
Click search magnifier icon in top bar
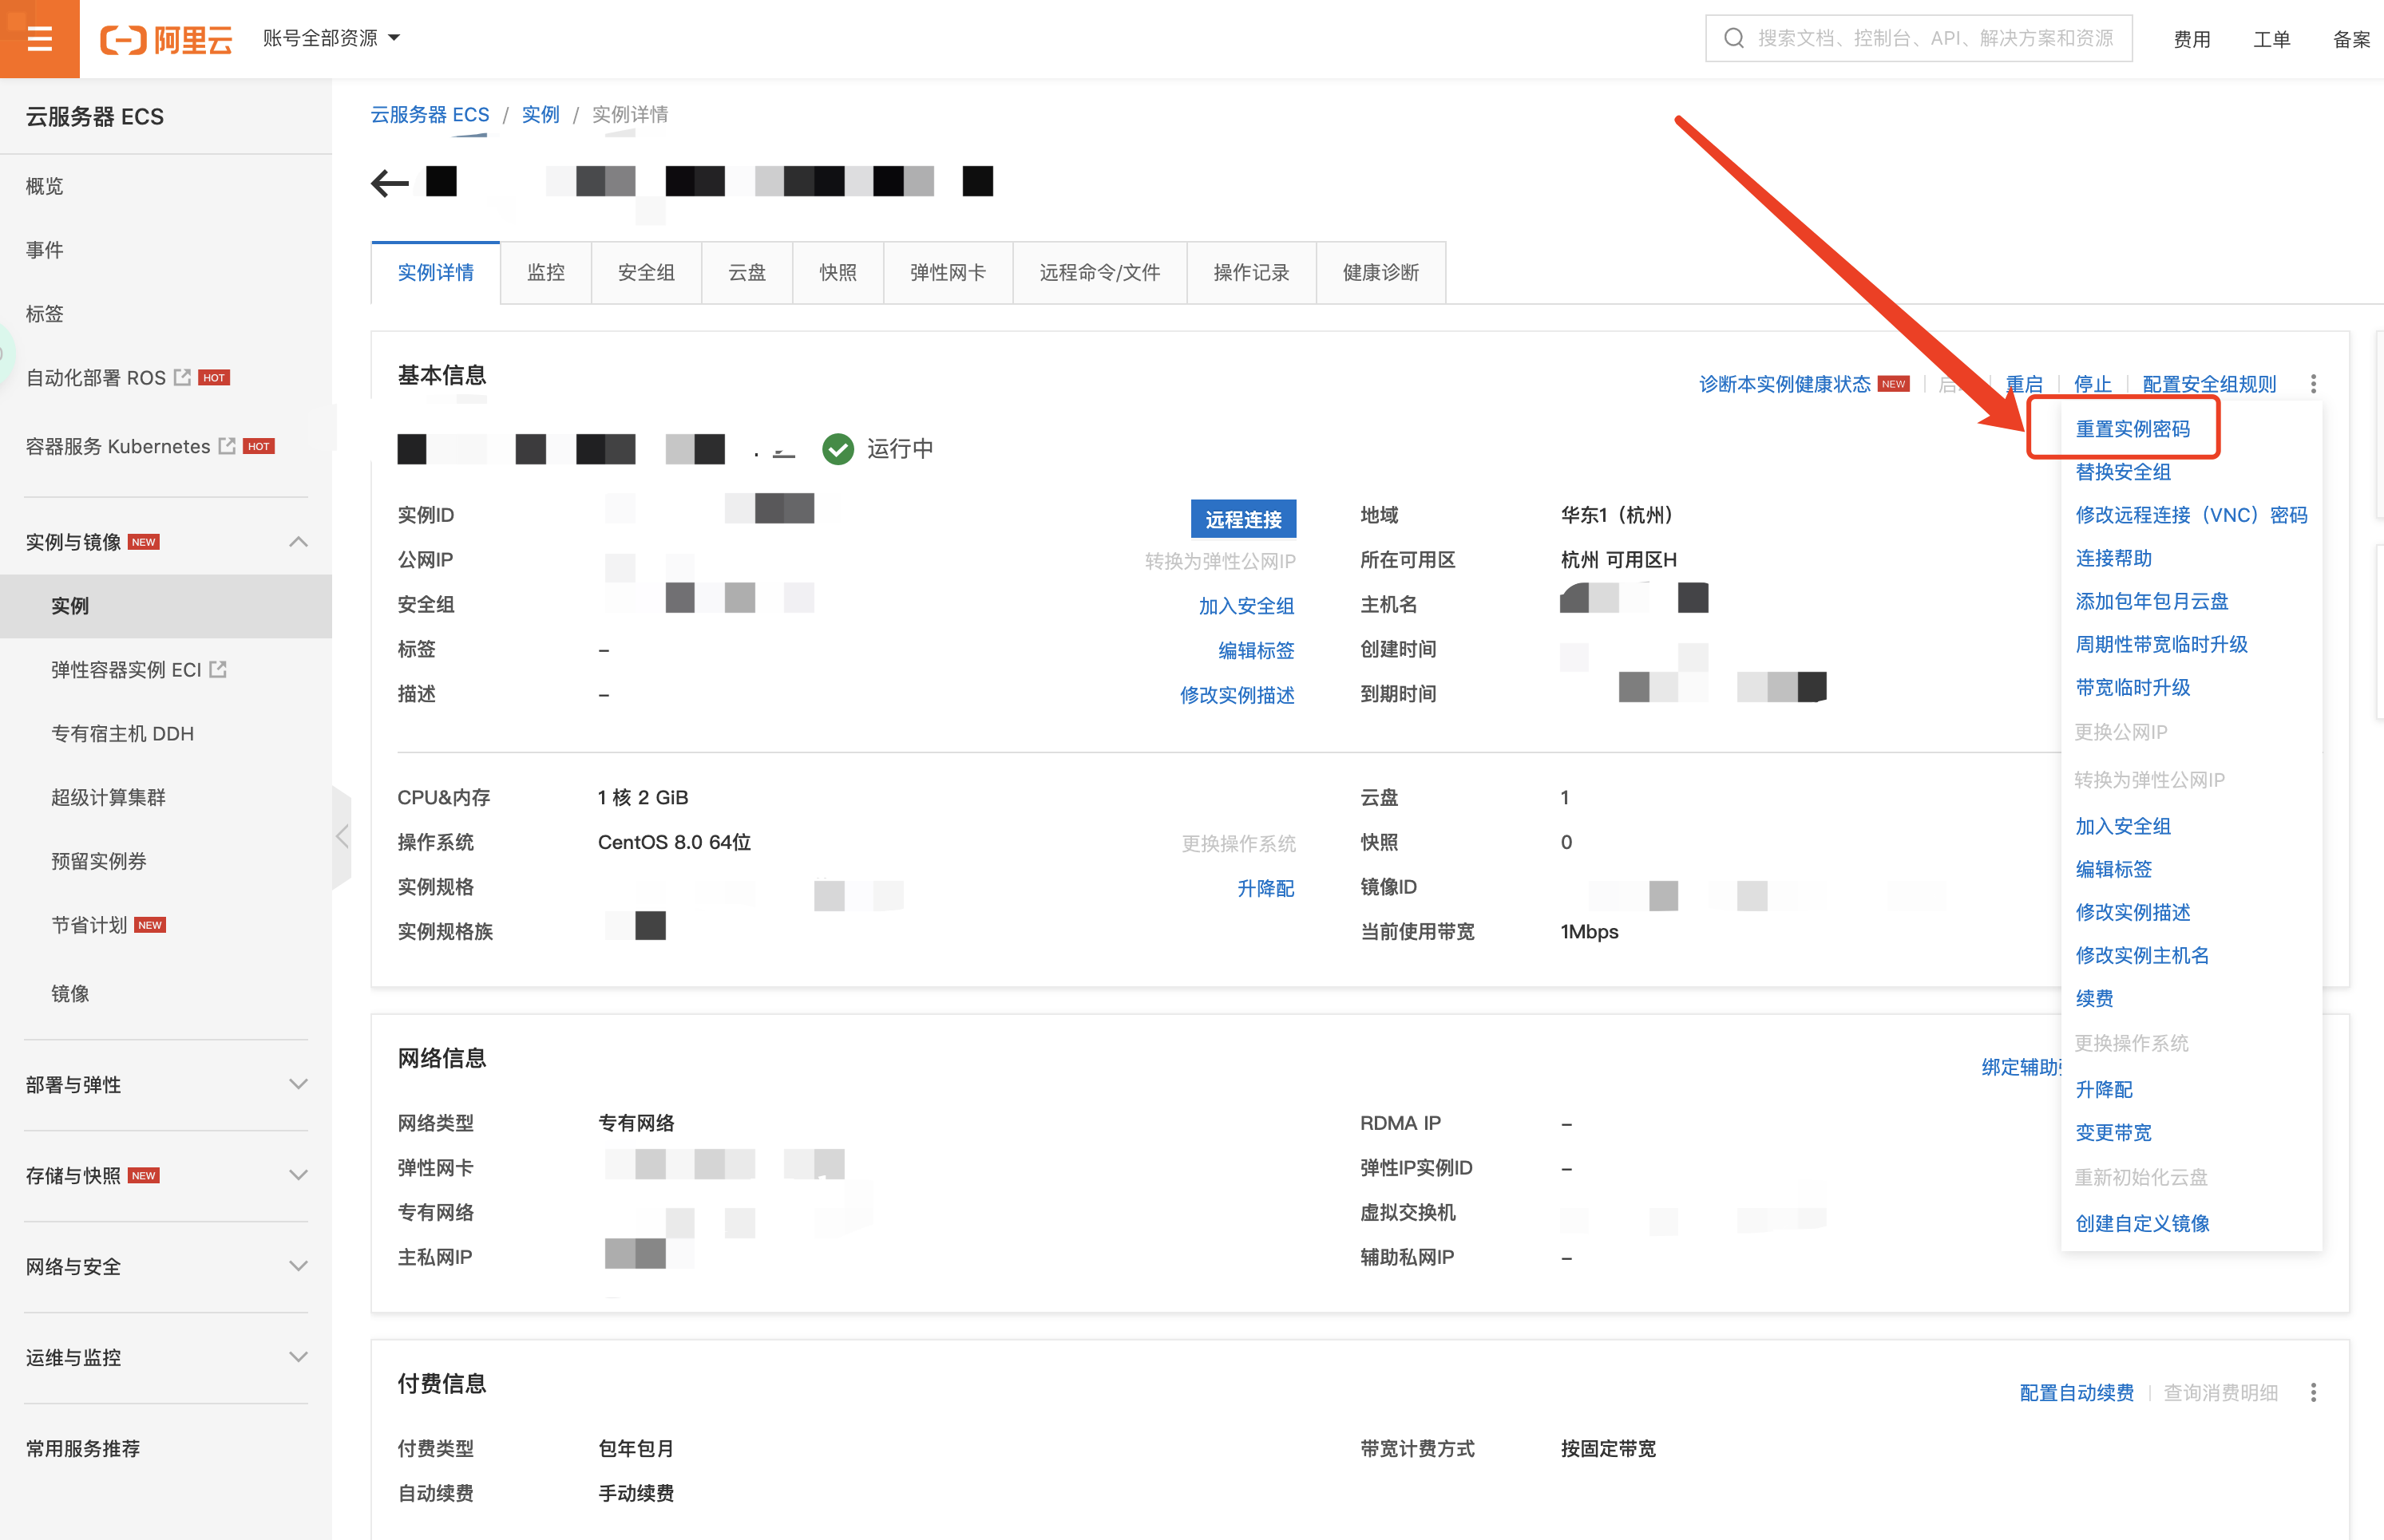[x=1734, y=38]
